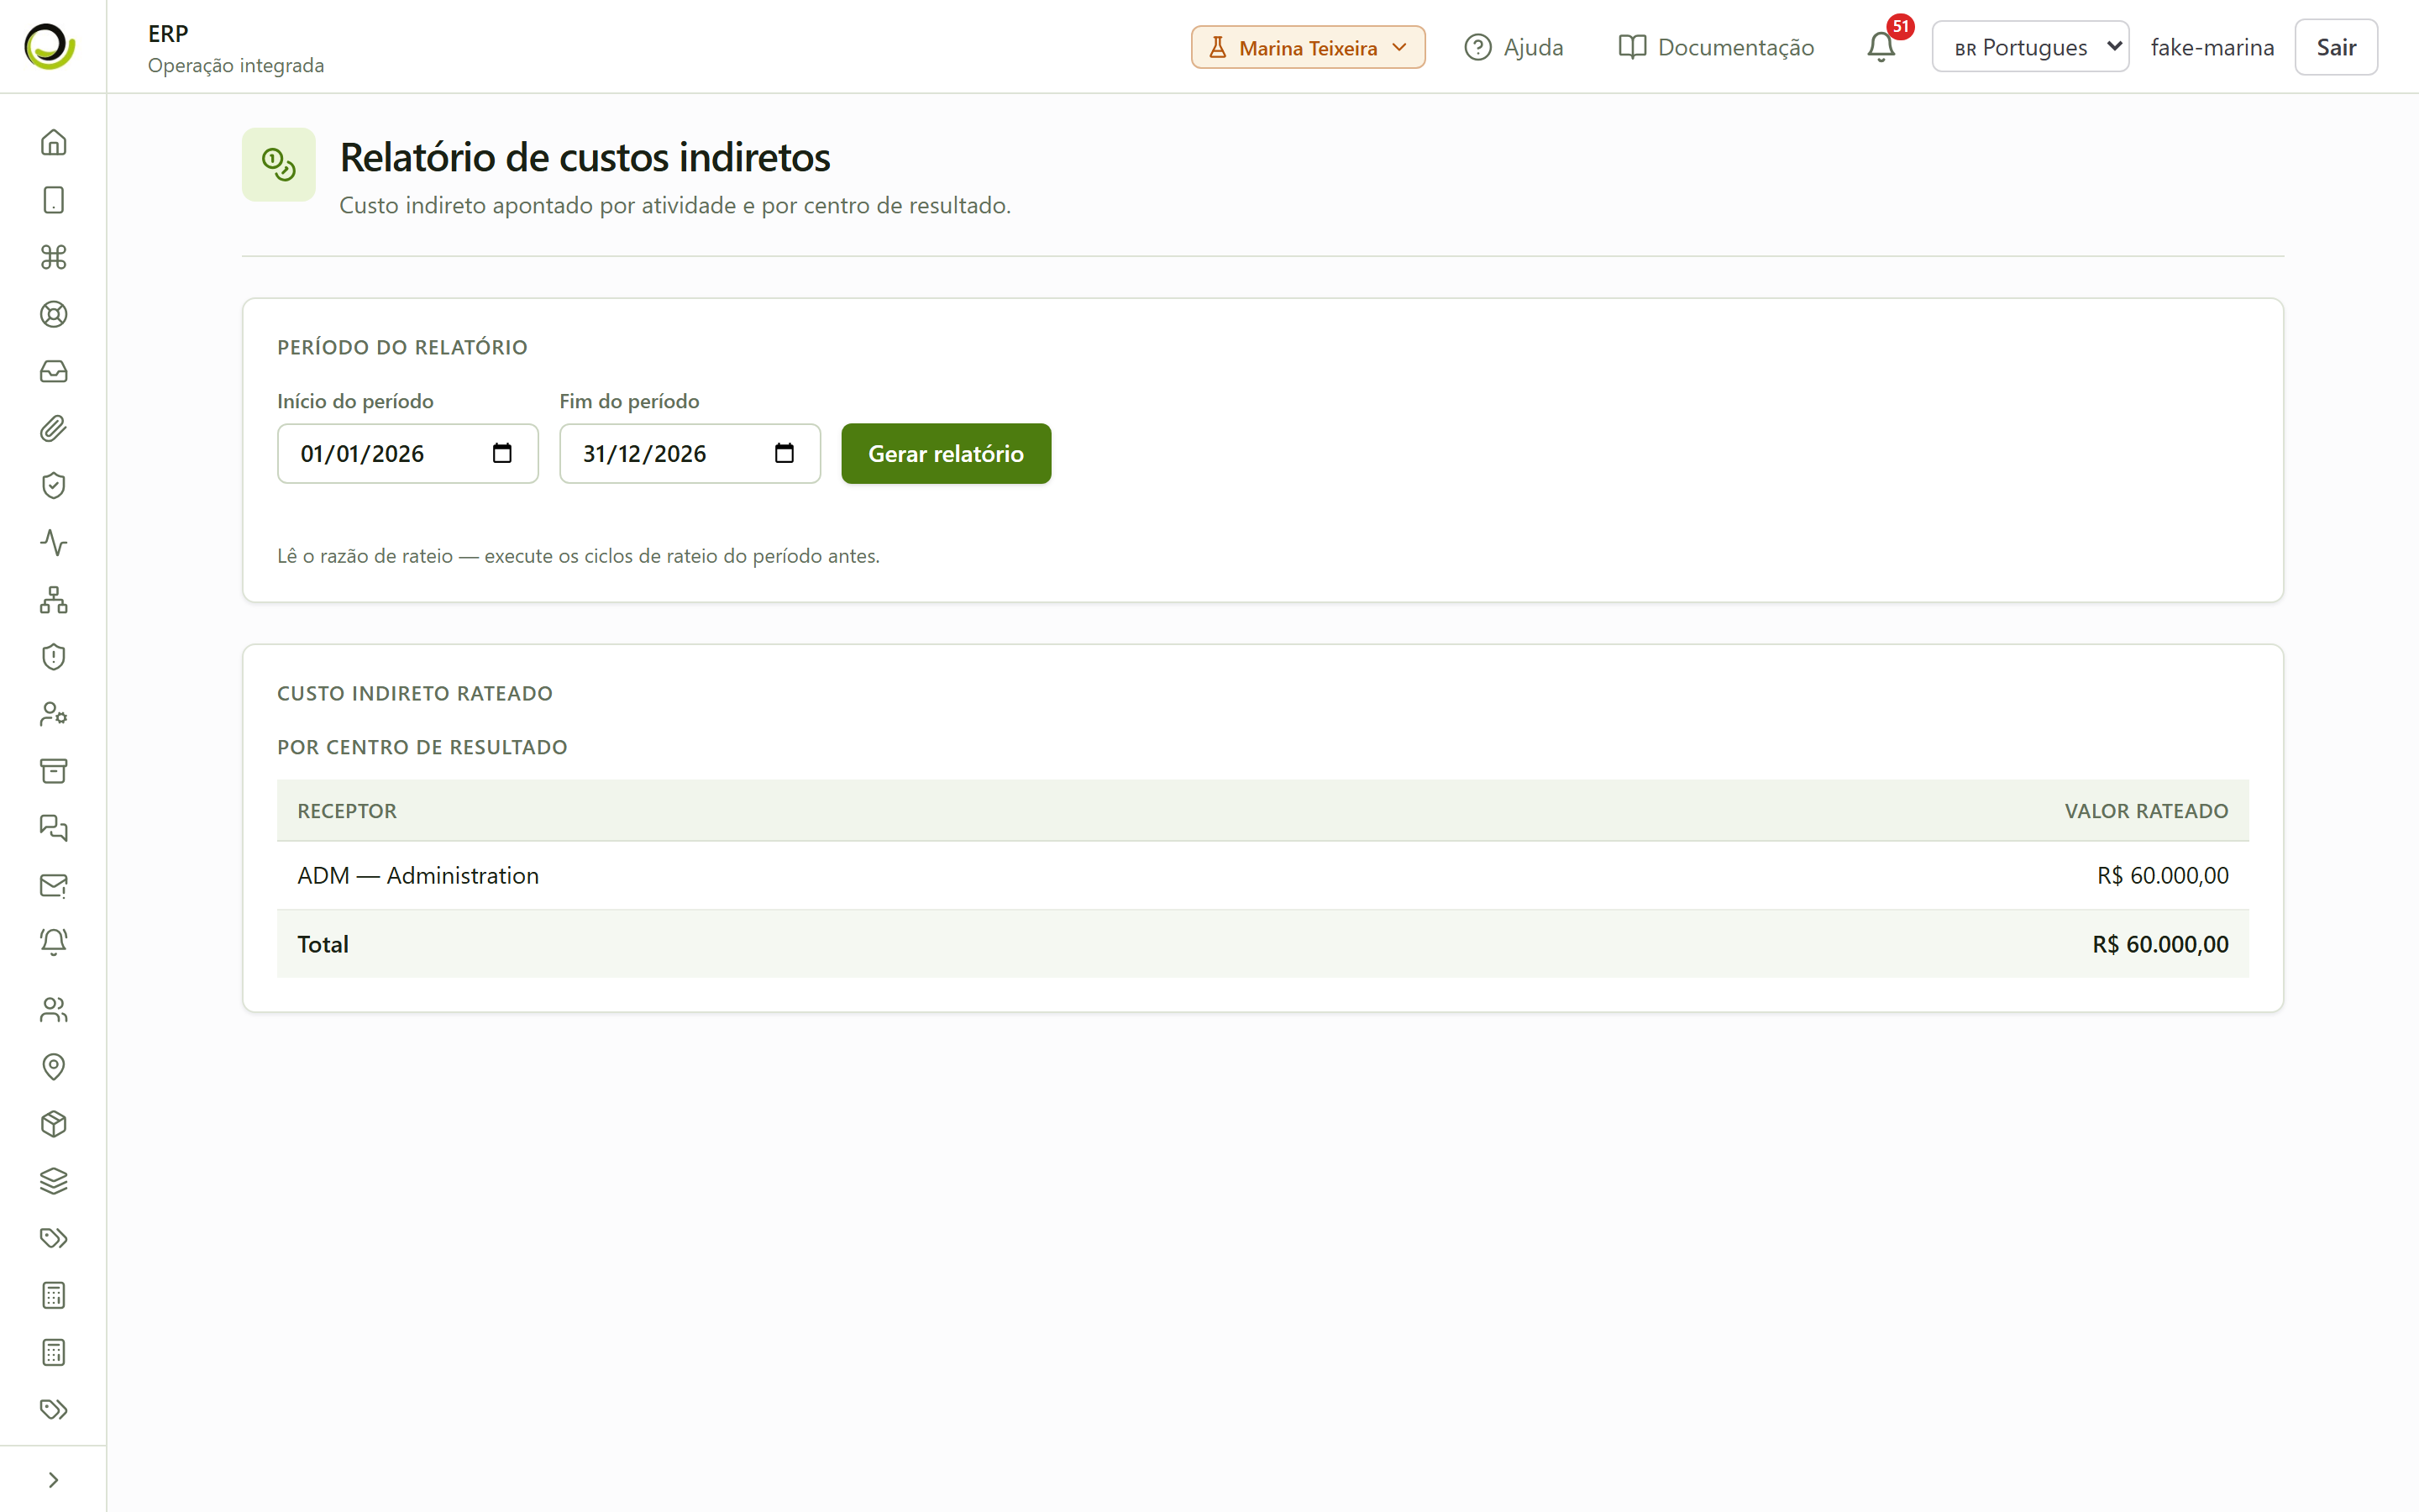
Task: Click the Total row label
Action: point(323,944)
